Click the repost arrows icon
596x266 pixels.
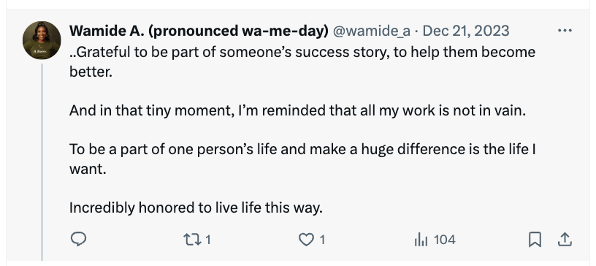pyautogui.click(x=191, y=240)
